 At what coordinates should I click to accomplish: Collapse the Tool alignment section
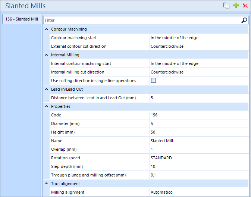click(x=46, y=184)
